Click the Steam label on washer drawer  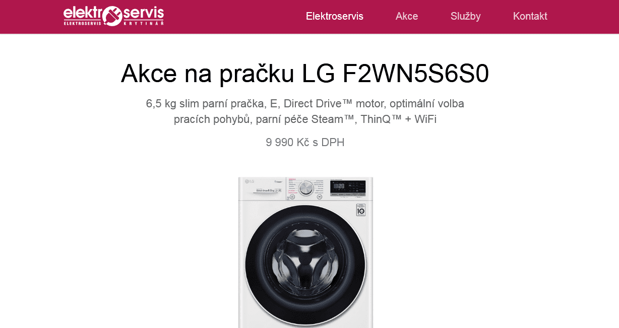278,181
